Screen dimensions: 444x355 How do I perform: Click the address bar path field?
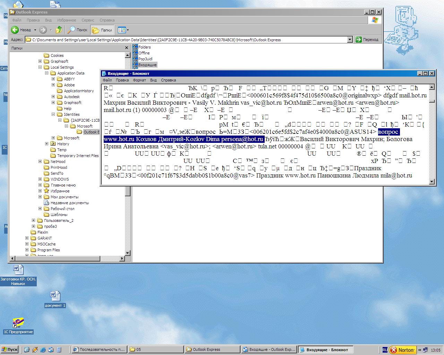tap(189, 40)
